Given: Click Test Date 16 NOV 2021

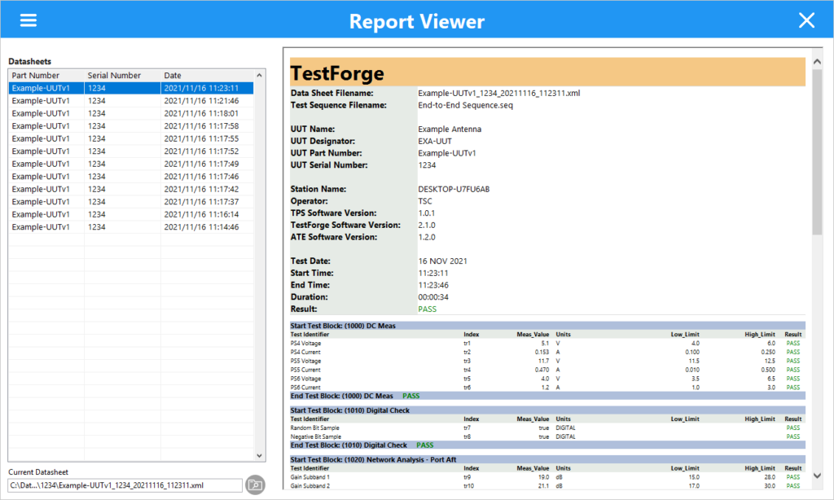Looking at the screenshot, I should point(442,261).
